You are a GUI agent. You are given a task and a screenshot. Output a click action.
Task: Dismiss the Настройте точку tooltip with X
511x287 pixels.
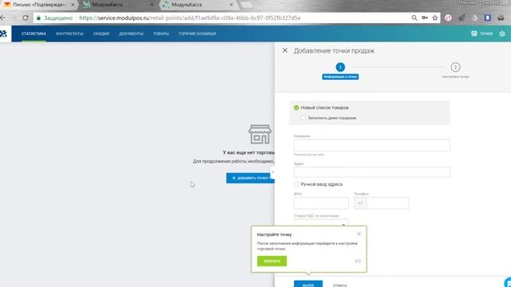358,234
